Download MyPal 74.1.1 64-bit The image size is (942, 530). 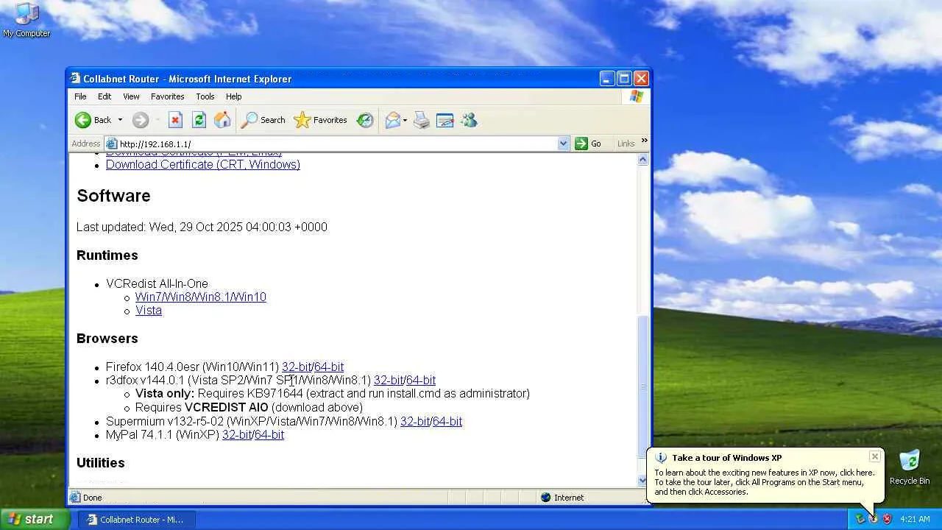(x=269, y=434)
